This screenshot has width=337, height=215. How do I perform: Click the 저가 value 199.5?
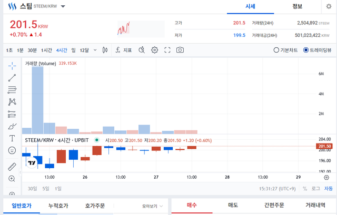pos(239,35)
